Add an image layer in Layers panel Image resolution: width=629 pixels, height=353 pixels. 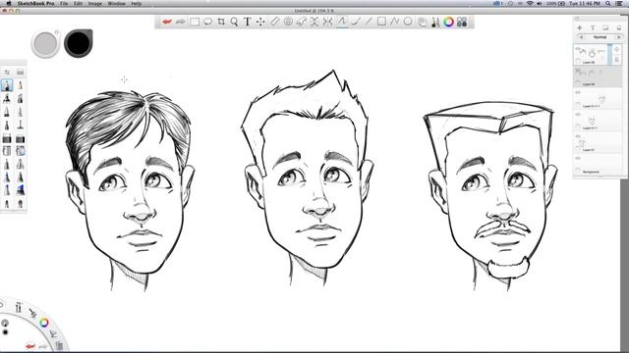click(605, 27)
